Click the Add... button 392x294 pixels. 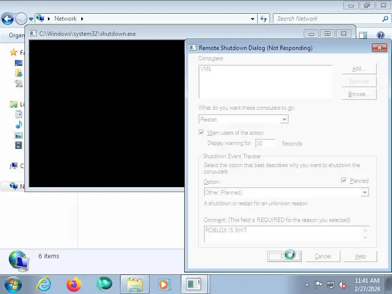359,69
